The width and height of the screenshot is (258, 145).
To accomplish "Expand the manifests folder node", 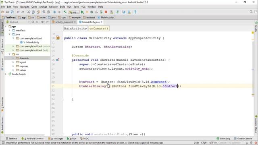I will coord(10,31).
